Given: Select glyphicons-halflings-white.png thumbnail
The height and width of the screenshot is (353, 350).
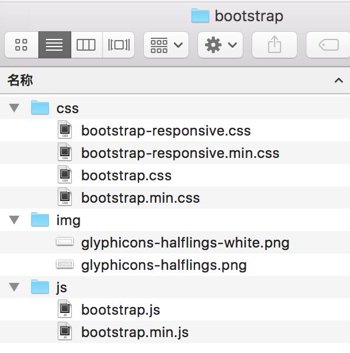Looking at the screenshot, I should click(65, 242).
